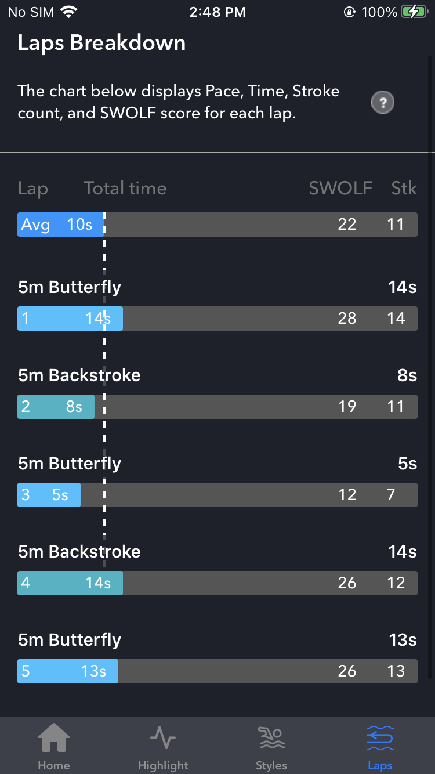Image resolution: width=435 pixels, height=774 pixels.
Task: Select the Laps arrows icon
Action: (x=380, y=738)
